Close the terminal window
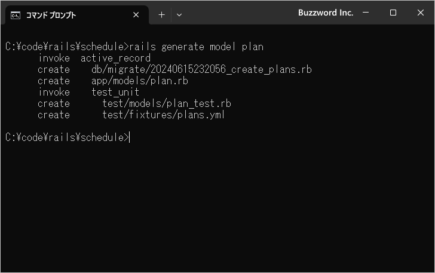The image size is (435, 273). coord(420,13)
